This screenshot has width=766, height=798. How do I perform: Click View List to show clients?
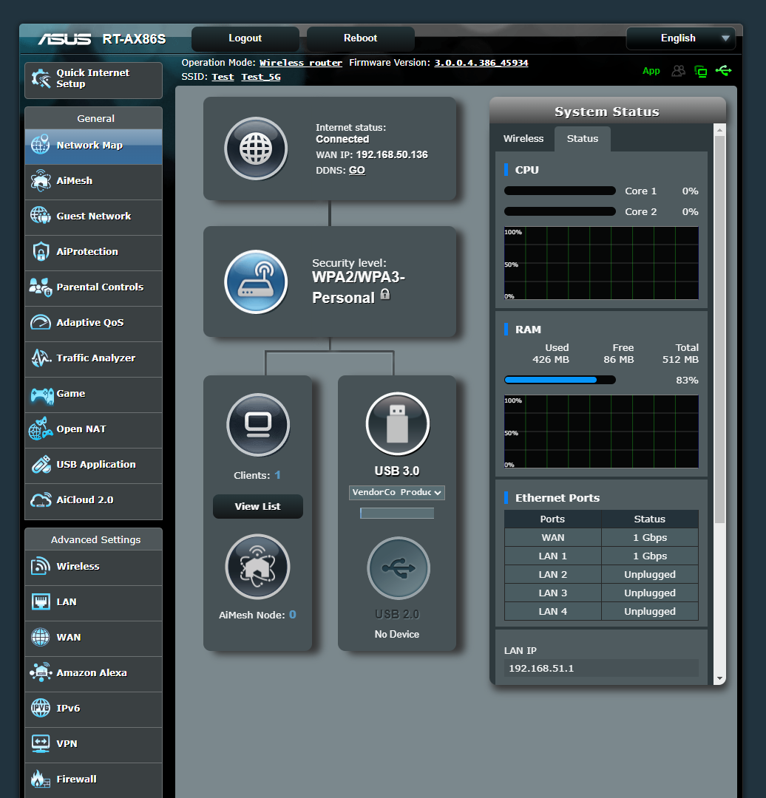(x=257, y=506)
